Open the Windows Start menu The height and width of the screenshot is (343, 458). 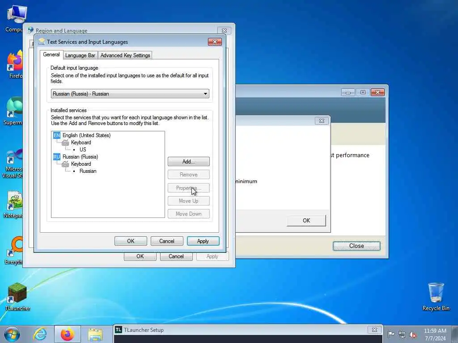click(x=12, y=334)
